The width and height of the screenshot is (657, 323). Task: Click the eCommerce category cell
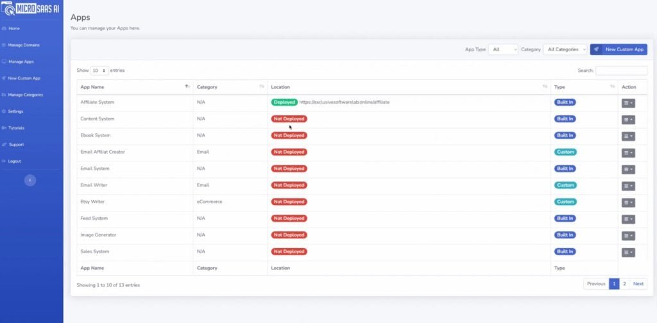tap(210, 202)
